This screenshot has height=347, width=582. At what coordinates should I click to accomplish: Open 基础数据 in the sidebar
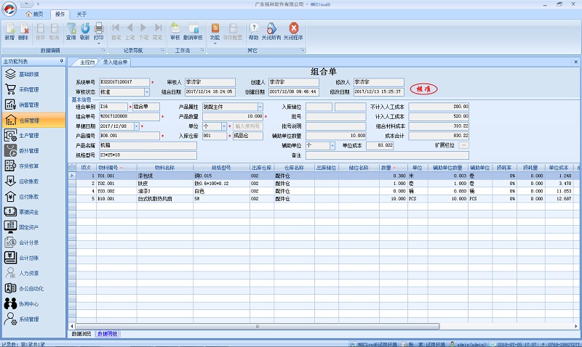pos(33,74)
